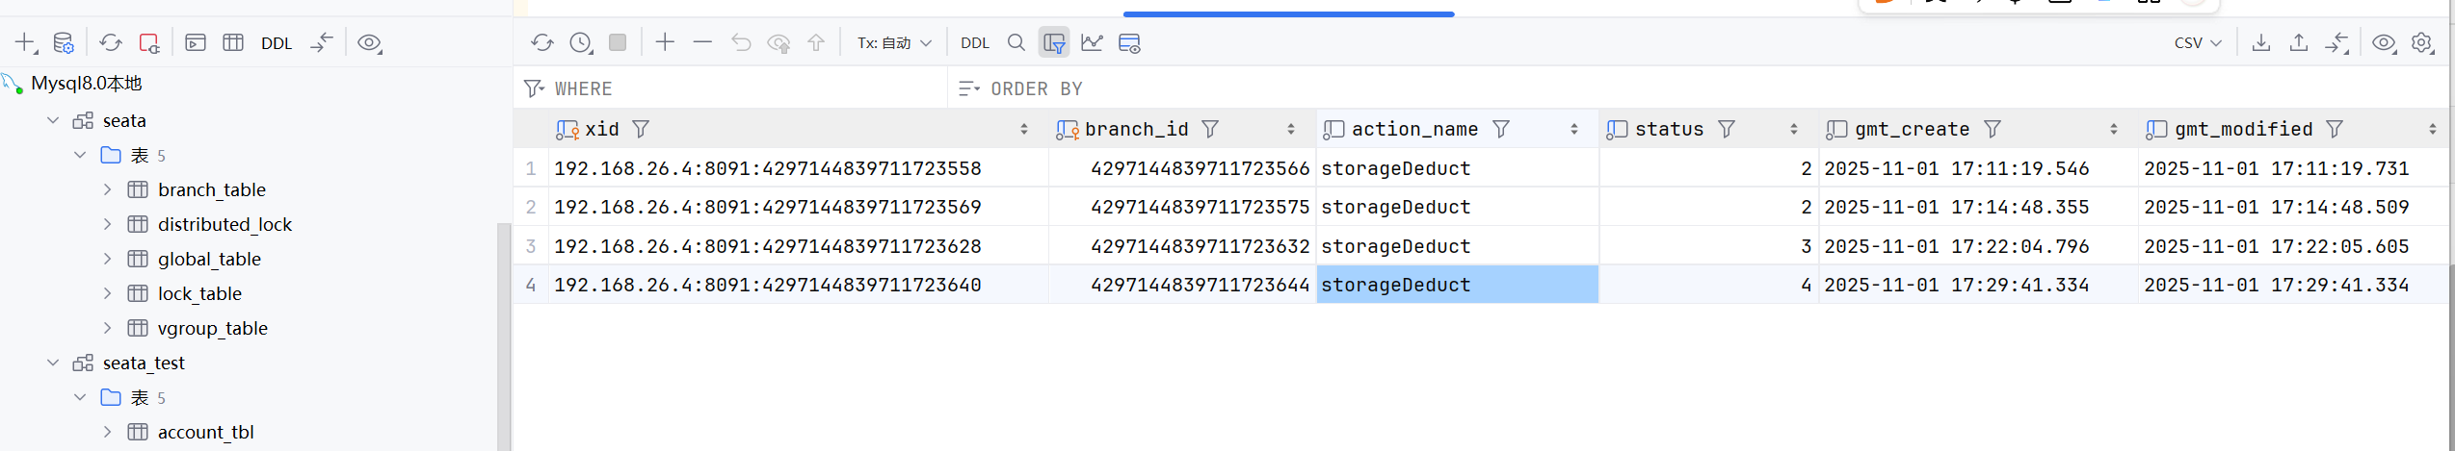Sort by branch_id column arrows
2455x451 pixels.
pyautogui.click(x=1291, y=129)
